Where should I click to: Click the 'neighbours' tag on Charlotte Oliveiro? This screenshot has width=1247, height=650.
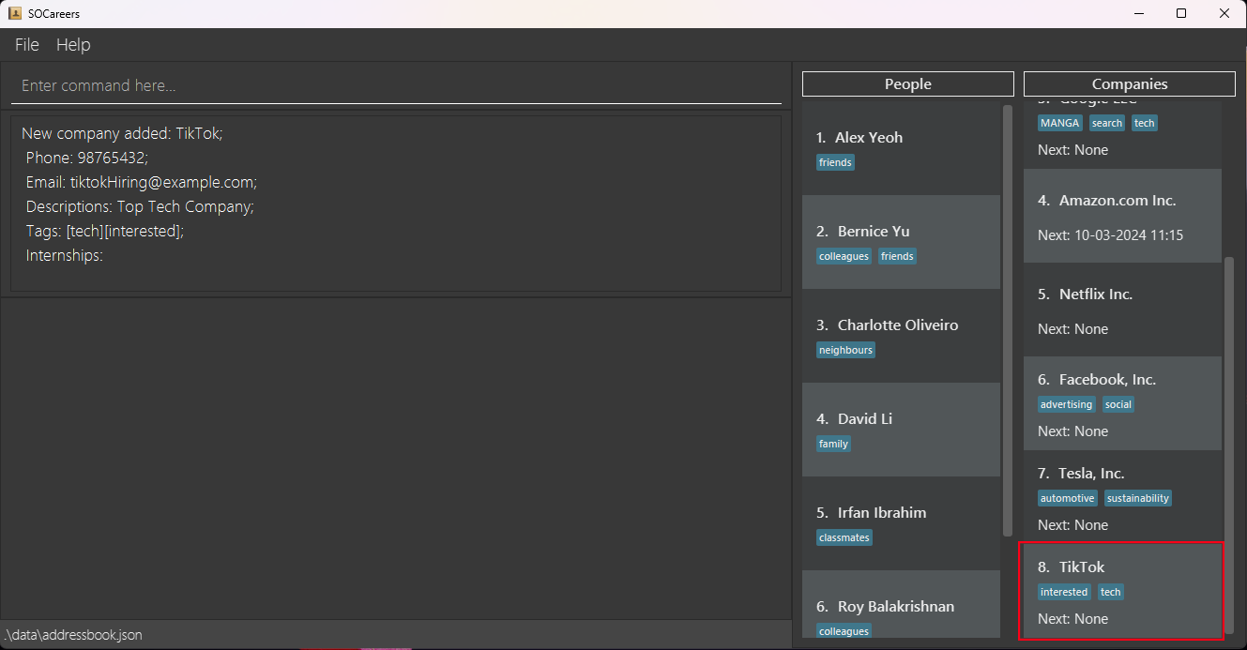coord(845,349)
